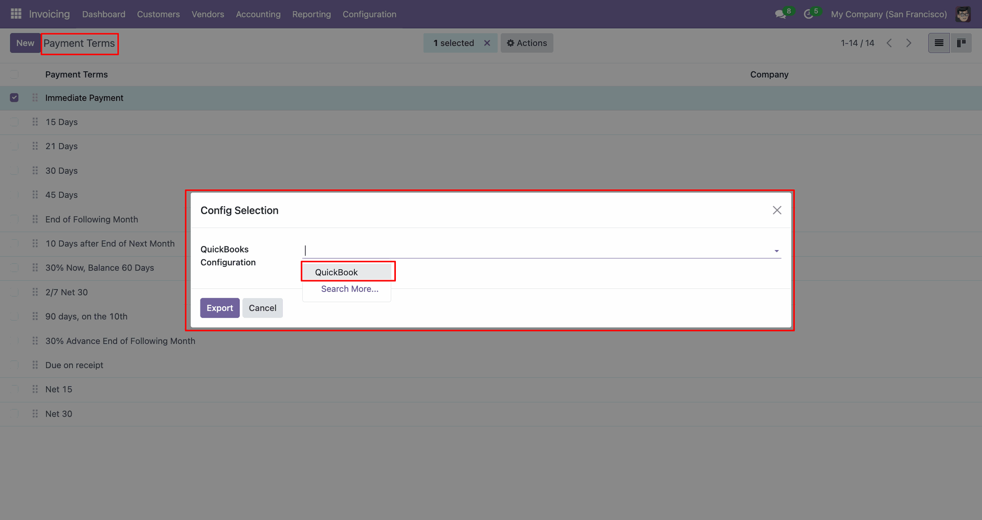Open the My Company (San Francisco) switcher
The width and height of the screenshot is (982, 520).
pos(889,14)
